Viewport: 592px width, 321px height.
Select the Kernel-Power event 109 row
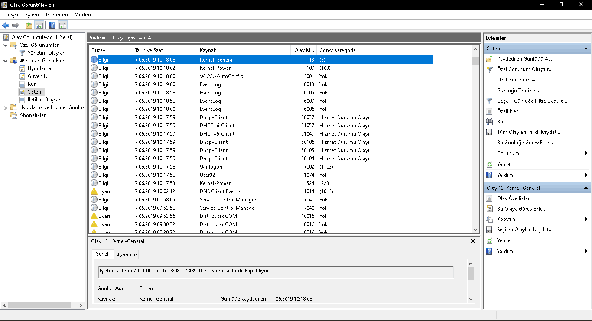[x=261, y=68]
